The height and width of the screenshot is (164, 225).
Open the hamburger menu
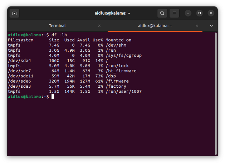174,13
